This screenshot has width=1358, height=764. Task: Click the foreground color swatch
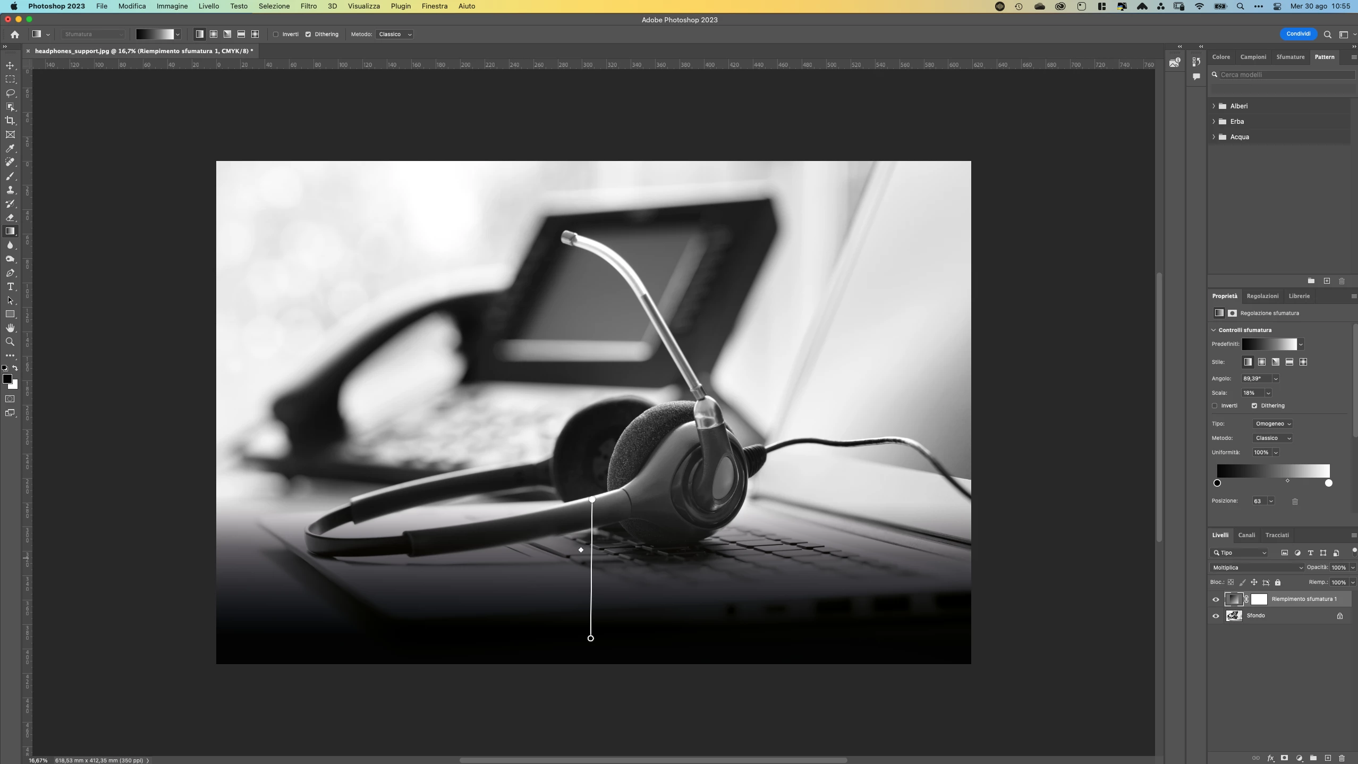[x=7, y=379]
